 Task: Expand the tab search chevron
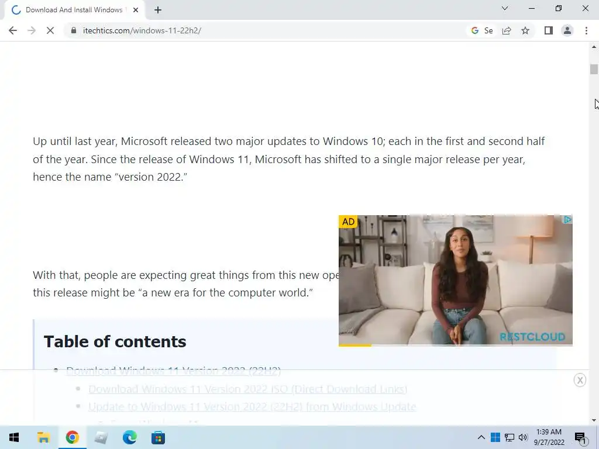(x=505, y=8)
